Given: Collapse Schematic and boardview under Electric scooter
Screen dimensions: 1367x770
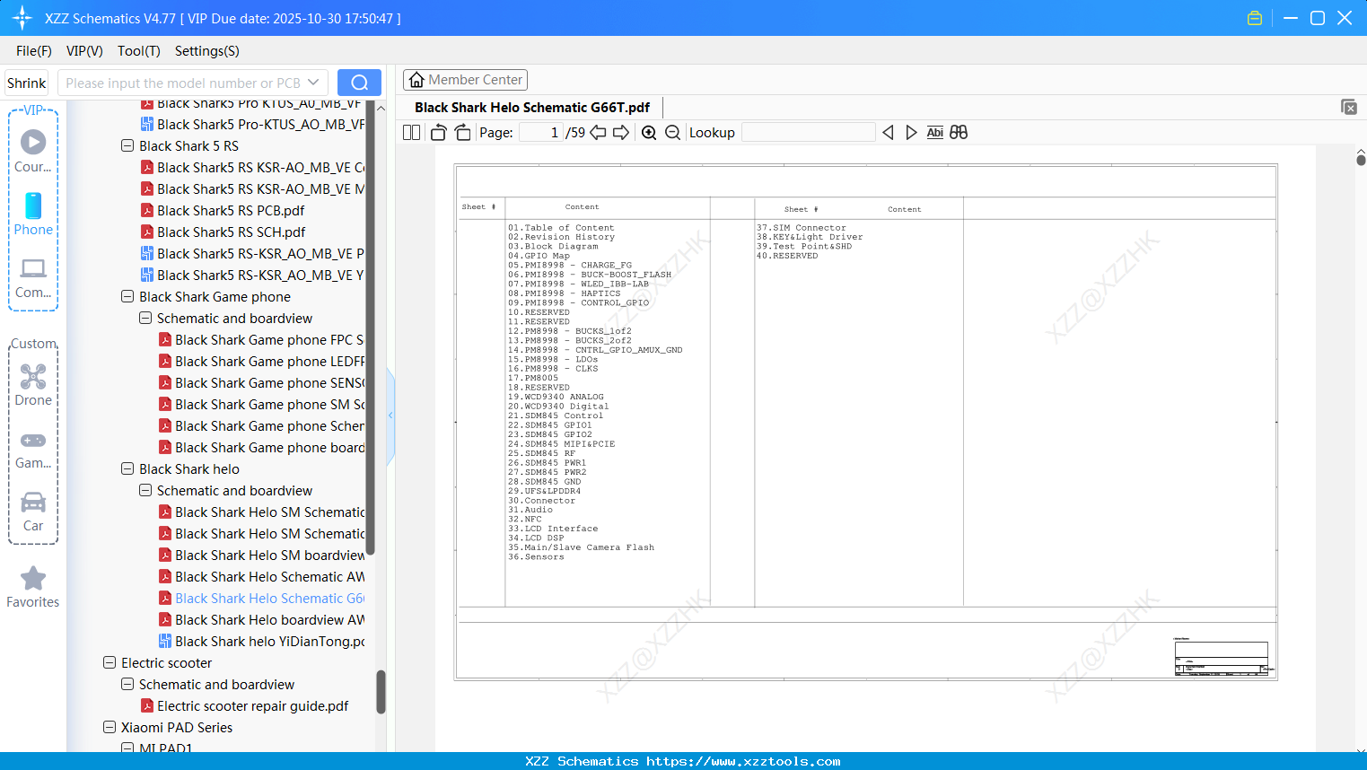Looking at the screenshot, I should tap(127, 684).
